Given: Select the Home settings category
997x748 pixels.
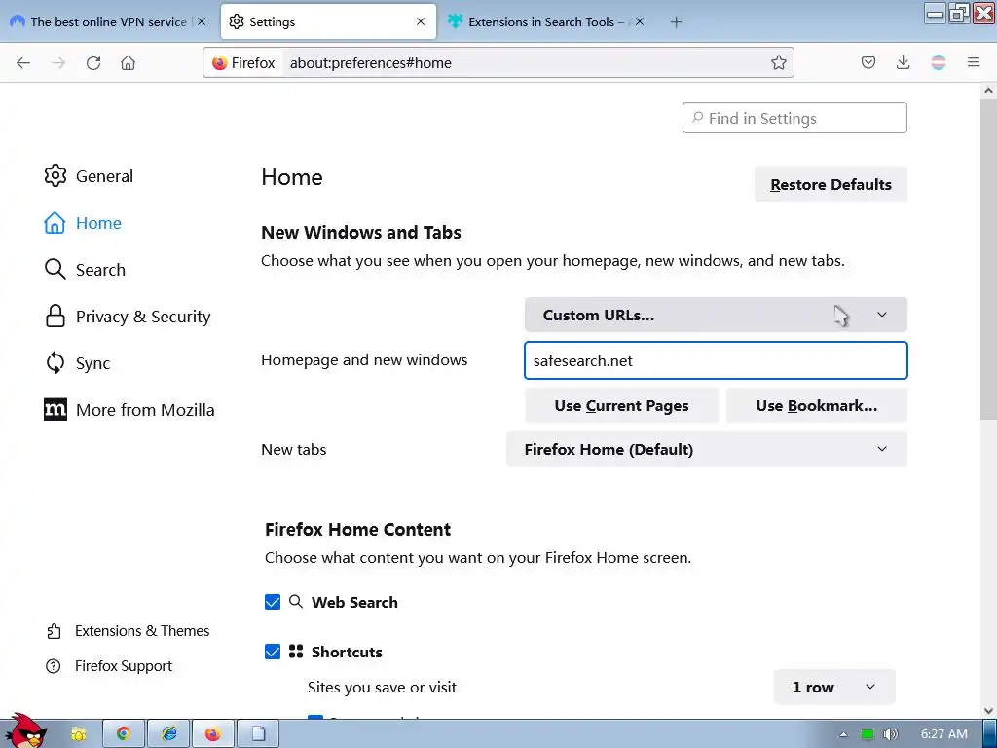Looking at the screenshot, I should pos(83,223).
